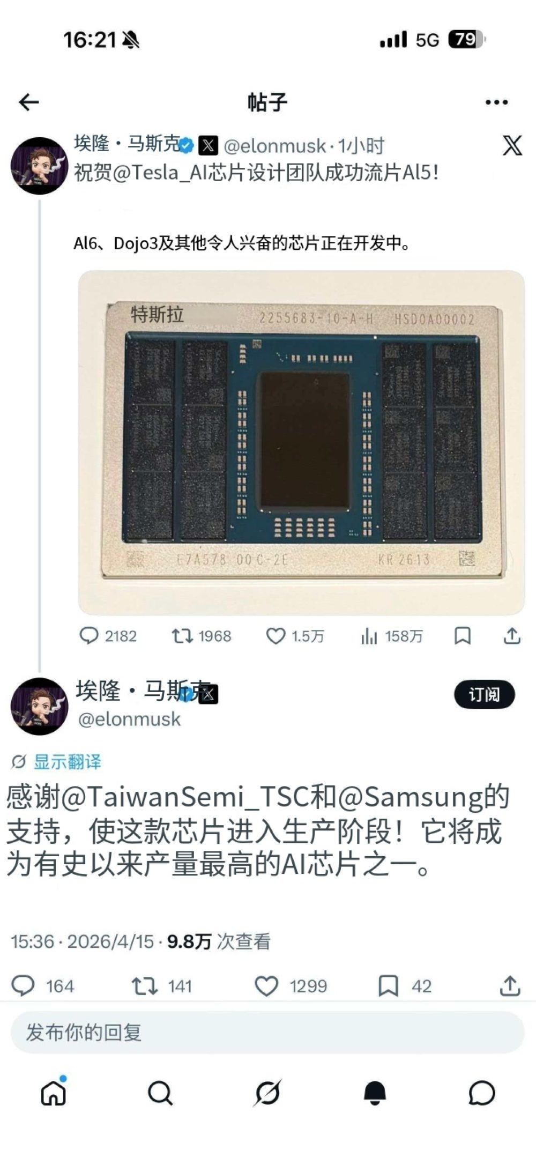Screen dimensions: 536x1165
Task: Like the parent post with 1.5万 likes
Action: 295,636
